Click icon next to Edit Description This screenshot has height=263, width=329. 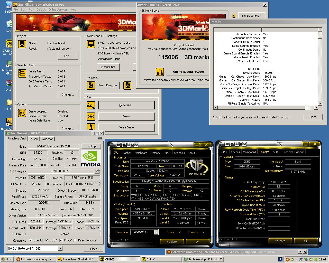pos(234,16)
